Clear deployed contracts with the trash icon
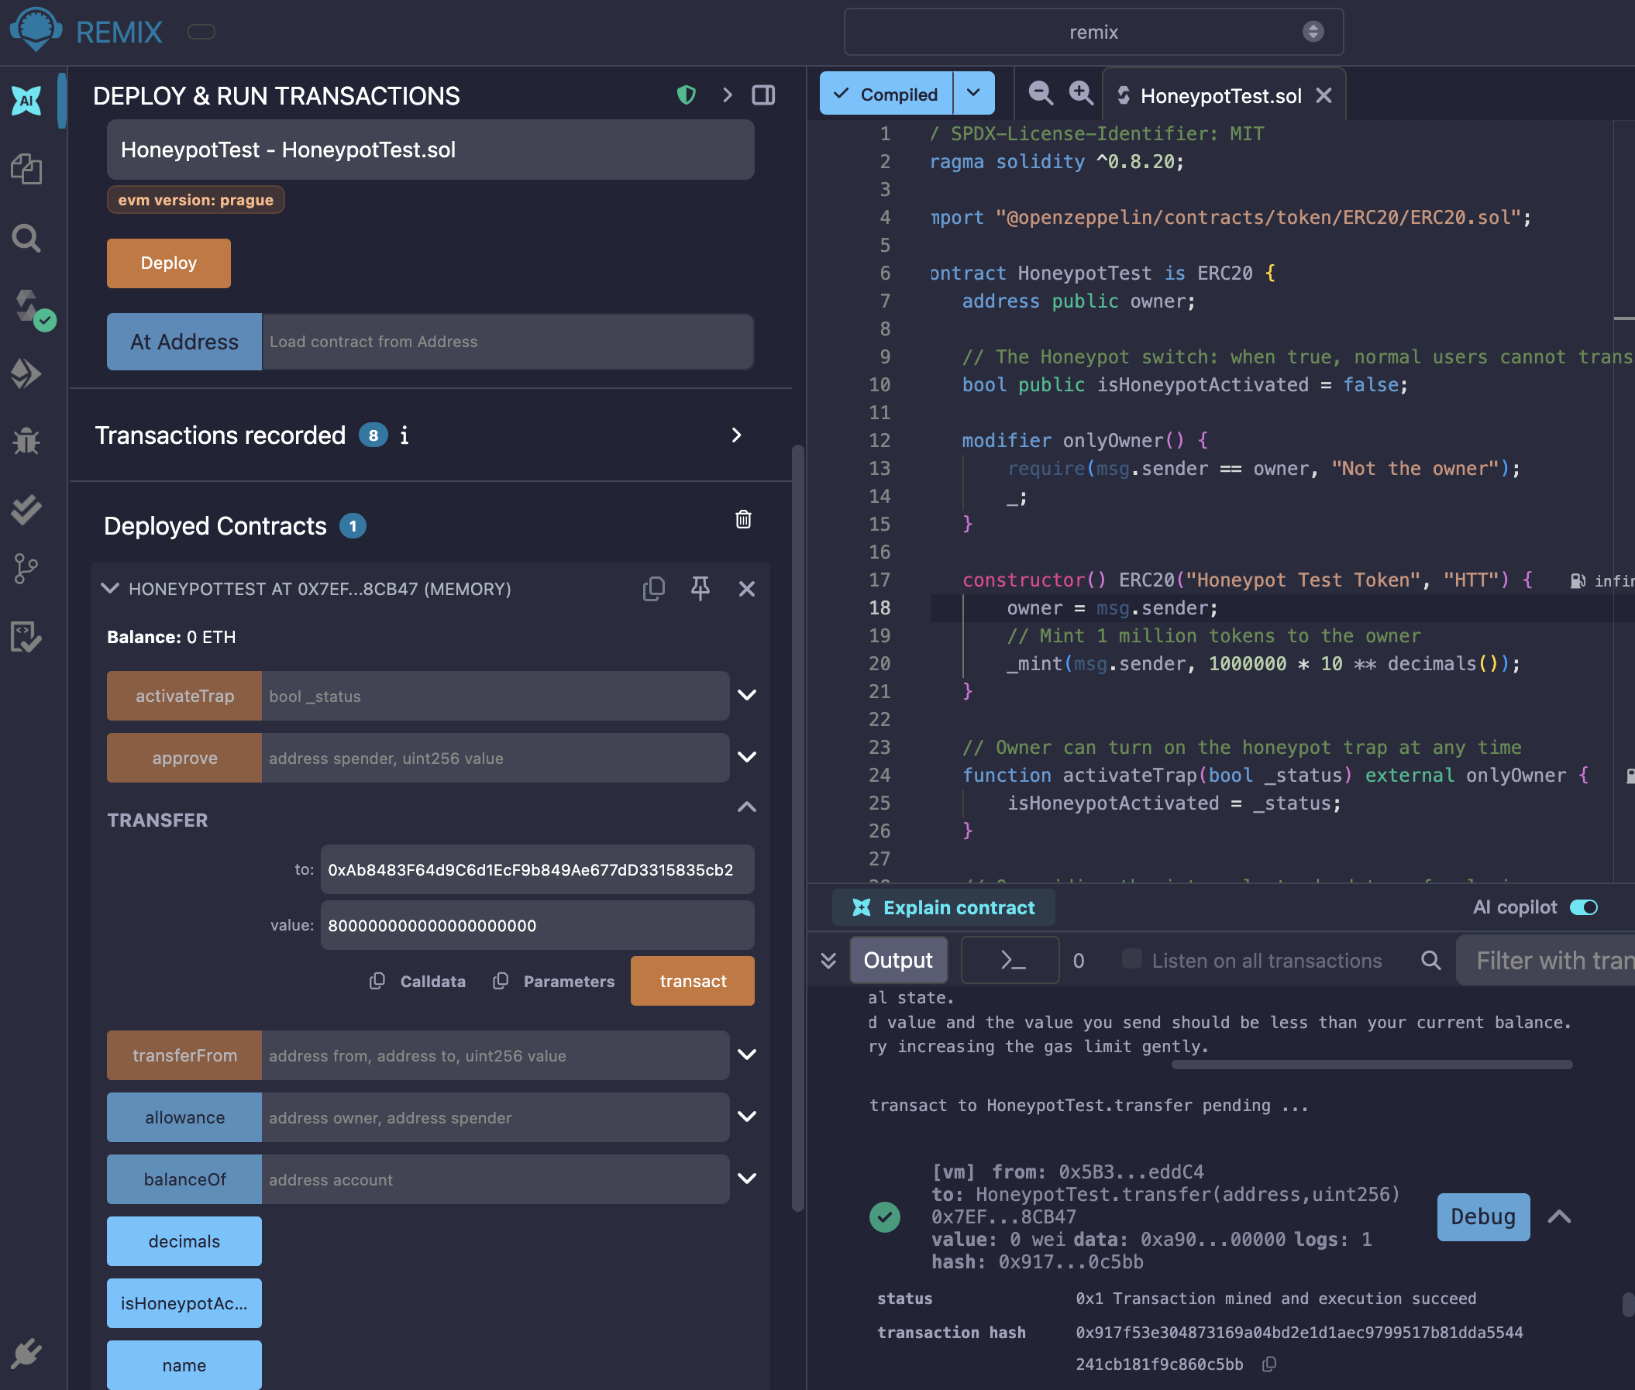 (x=743, y=519)
